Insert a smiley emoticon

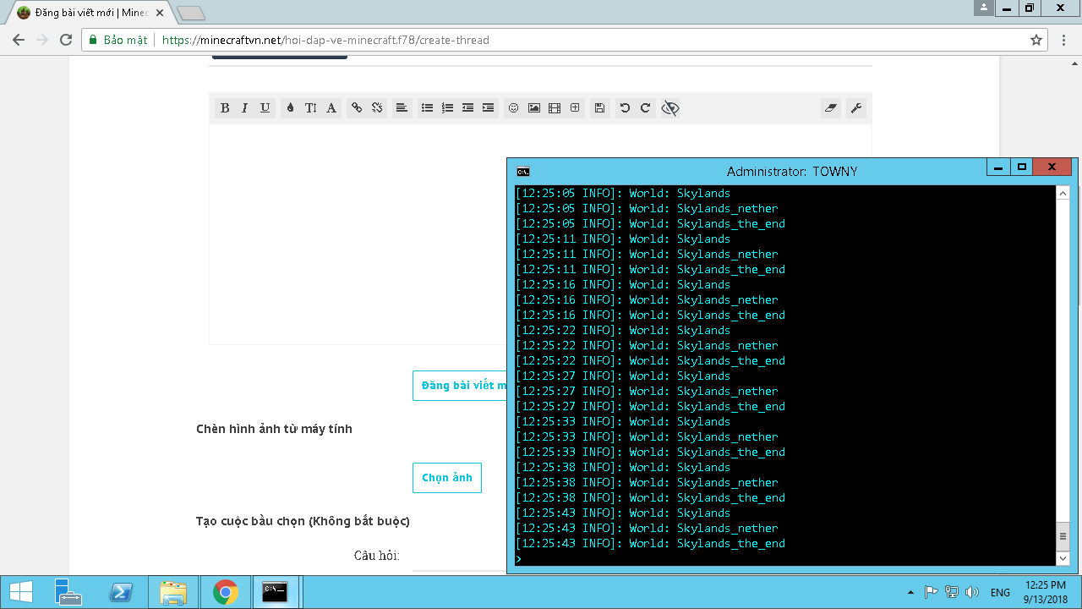pyautogui.click(x=513, y=108)
